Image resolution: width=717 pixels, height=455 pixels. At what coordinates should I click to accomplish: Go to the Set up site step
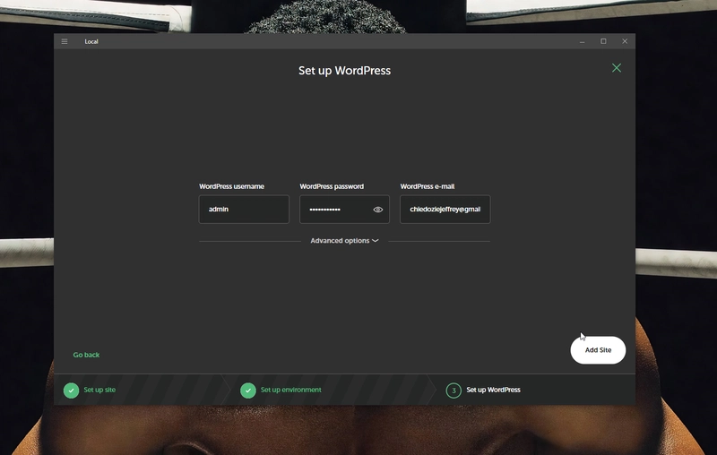point(99,390)
